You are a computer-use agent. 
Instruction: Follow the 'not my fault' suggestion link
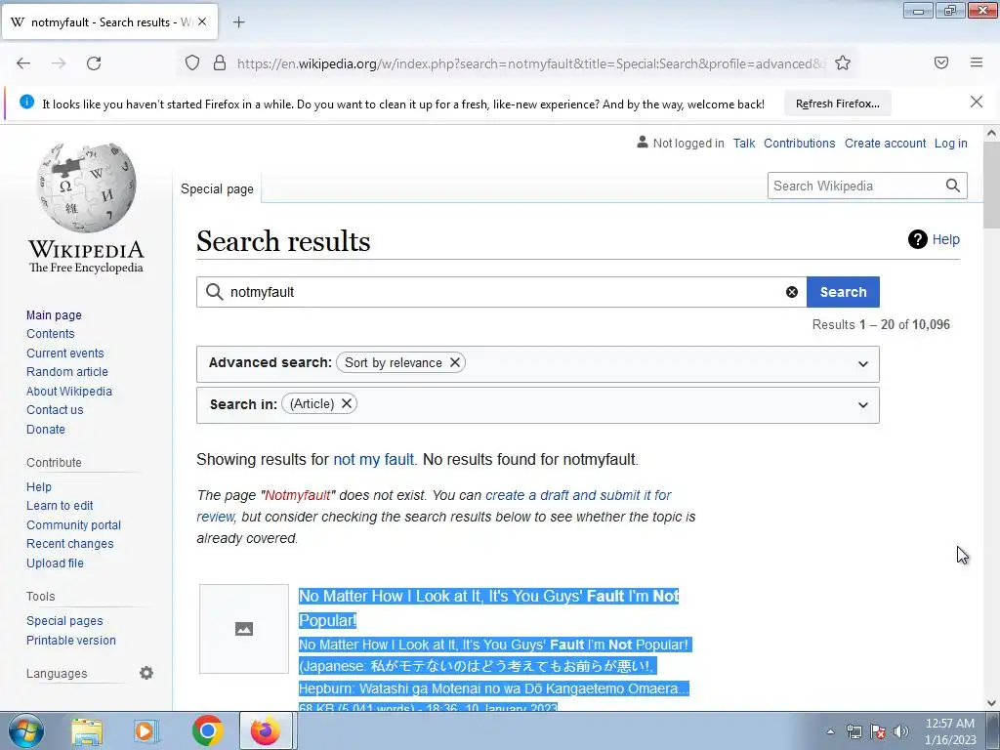(374, 459)
